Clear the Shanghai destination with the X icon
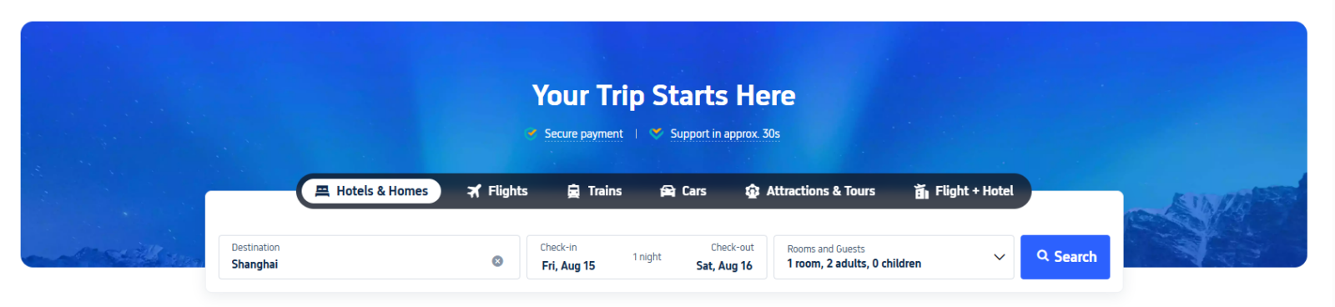Screen dimensions: 1335x307 coord(497,261)
